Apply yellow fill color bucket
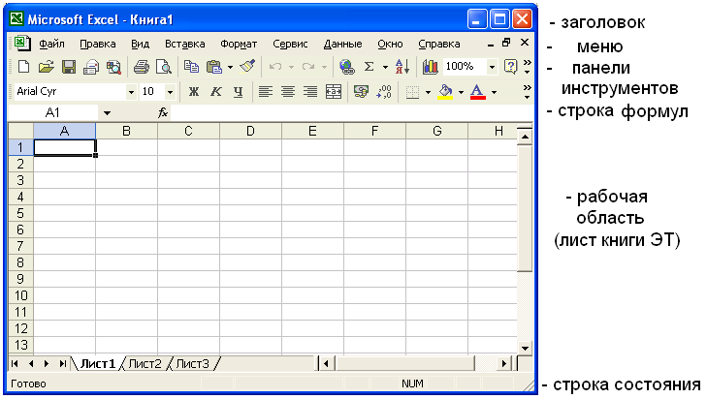Viewport: 707px width, 399px height. (x=445, y=92)
